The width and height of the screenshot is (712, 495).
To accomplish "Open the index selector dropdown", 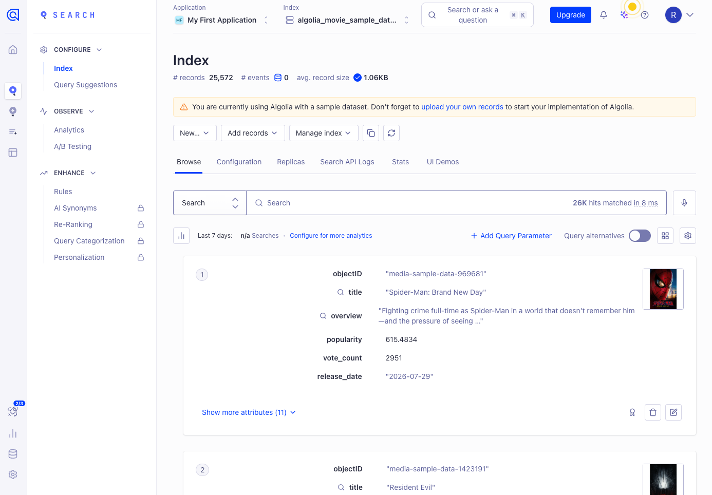I will tap(347, 20).
